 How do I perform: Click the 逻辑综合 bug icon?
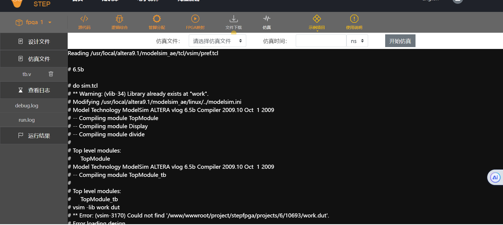[x=119, y=19]
